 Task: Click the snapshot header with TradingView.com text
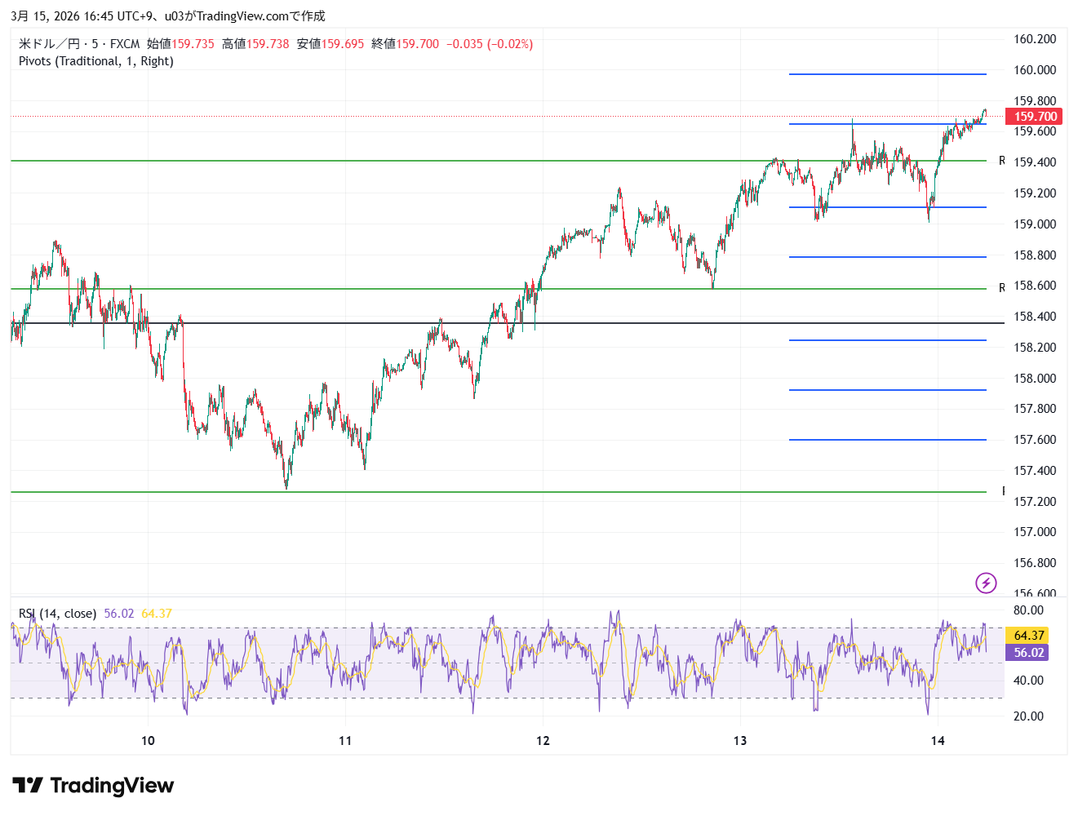(167, 16)
